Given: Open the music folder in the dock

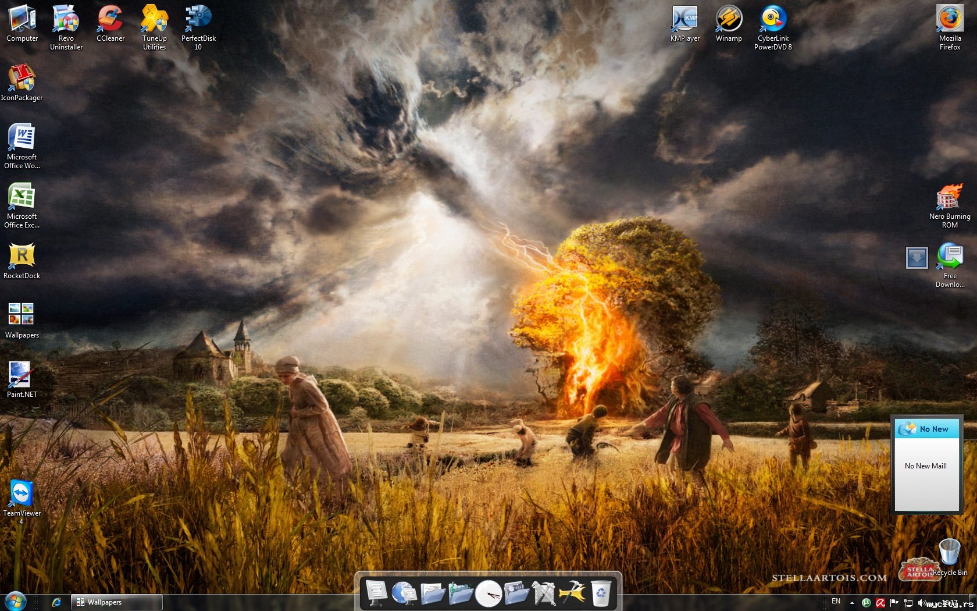Looking at the screenshot, I should tap(460, 593).
